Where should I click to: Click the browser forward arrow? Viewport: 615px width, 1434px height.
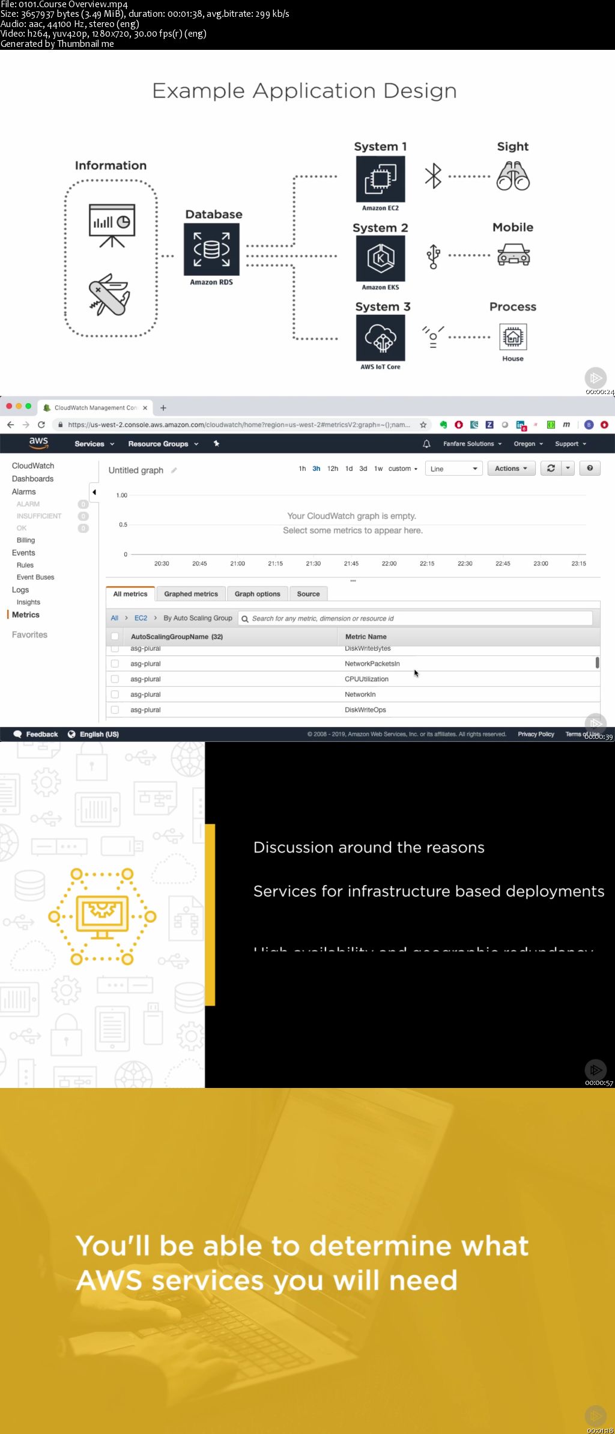tap(26, 425)
